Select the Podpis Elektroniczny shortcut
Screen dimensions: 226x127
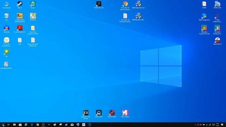218,18
